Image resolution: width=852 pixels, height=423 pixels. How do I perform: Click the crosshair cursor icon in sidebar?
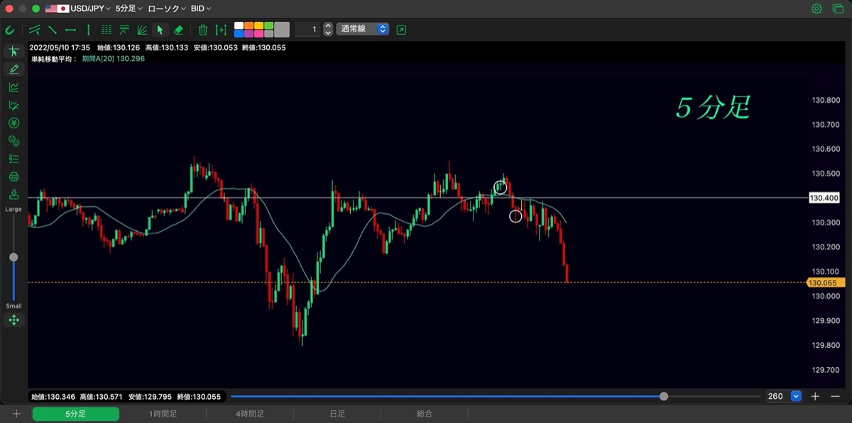(x=13, y=51)
